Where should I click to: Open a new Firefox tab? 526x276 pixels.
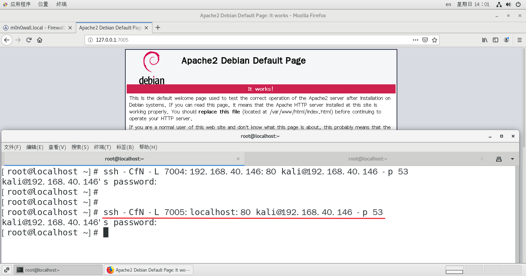click(x=158, y=28)
